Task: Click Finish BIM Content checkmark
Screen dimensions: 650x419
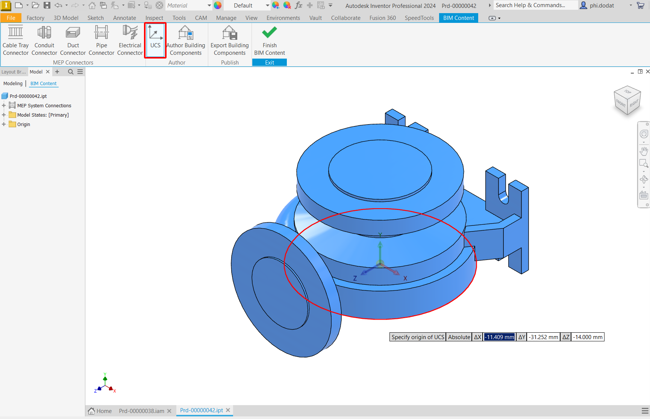Action: click(x=270, y=41)
